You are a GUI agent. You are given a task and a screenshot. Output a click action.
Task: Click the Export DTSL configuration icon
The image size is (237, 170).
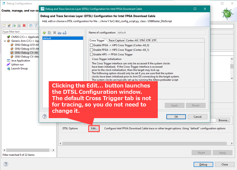pos(64,33)
